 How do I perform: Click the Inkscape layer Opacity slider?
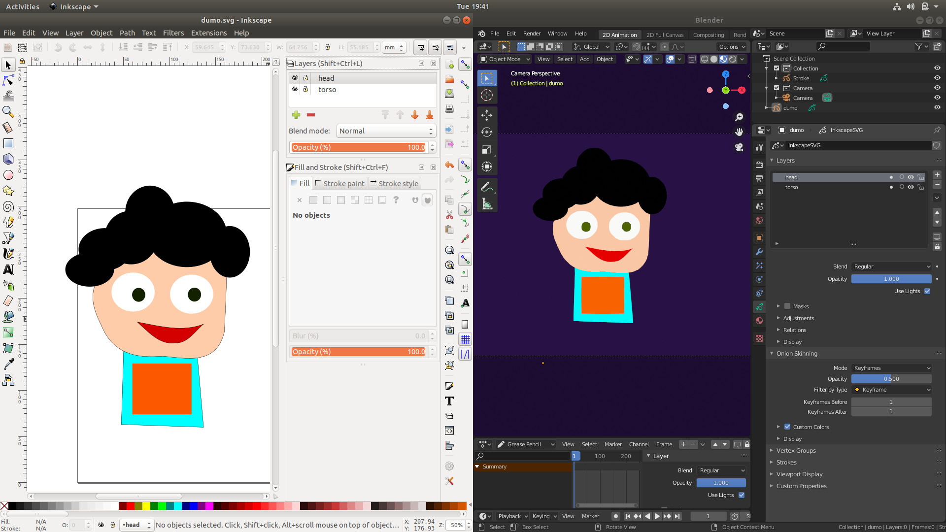(x=359, y=147)
